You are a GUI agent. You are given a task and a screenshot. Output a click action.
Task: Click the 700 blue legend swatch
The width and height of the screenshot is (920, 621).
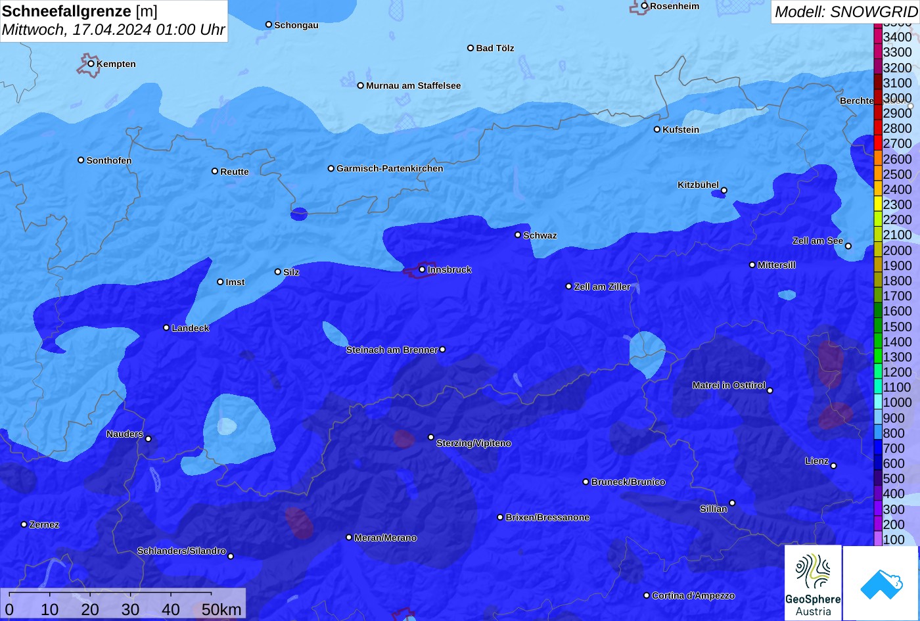[878, 448]
